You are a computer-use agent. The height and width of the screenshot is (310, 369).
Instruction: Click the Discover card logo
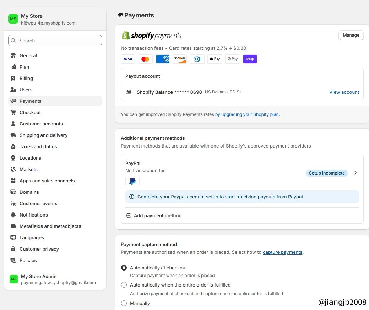[180, 59]
